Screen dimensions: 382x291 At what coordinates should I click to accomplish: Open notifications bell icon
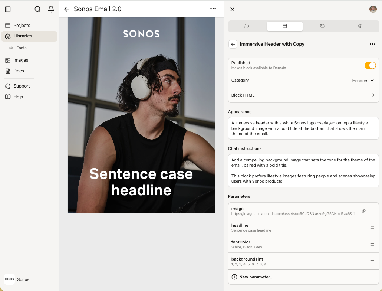pos(51,9)
